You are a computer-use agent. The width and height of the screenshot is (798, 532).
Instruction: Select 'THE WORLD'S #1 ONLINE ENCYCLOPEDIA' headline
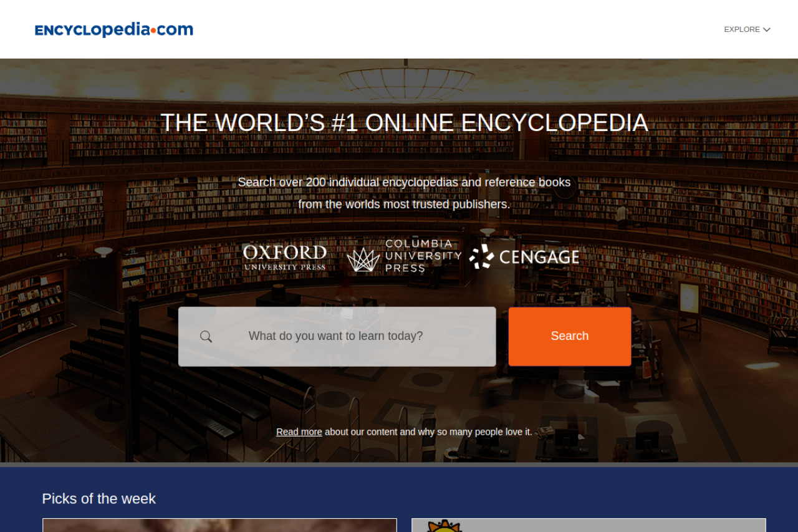pyautogui.click(x=404, y=123)
